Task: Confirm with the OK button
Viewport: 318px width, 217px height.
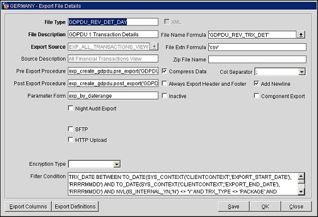Action: pyautogui.click(x=265, y=206)
